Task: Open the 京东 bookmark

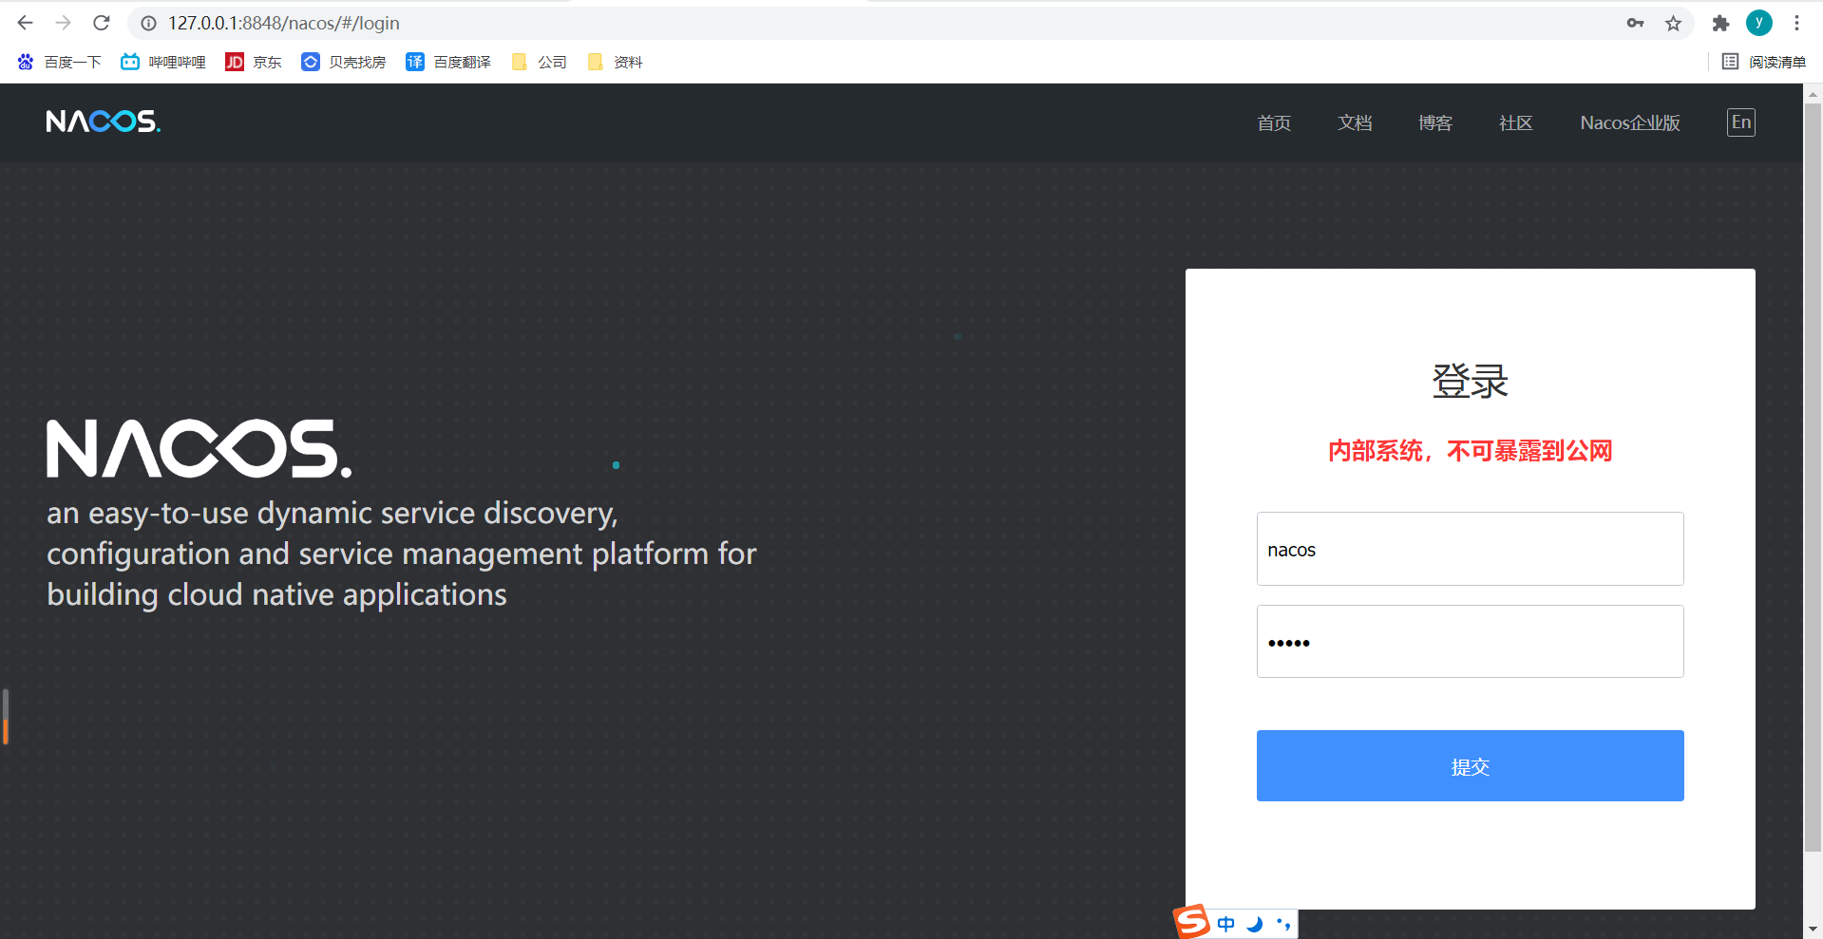Action: (254, 62)
